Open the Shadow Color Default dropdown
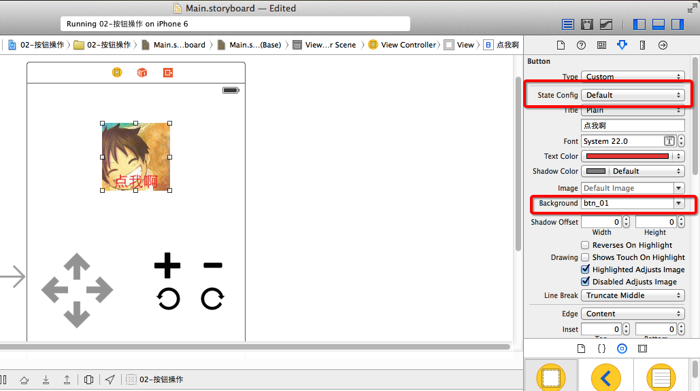 pos(646,171)
